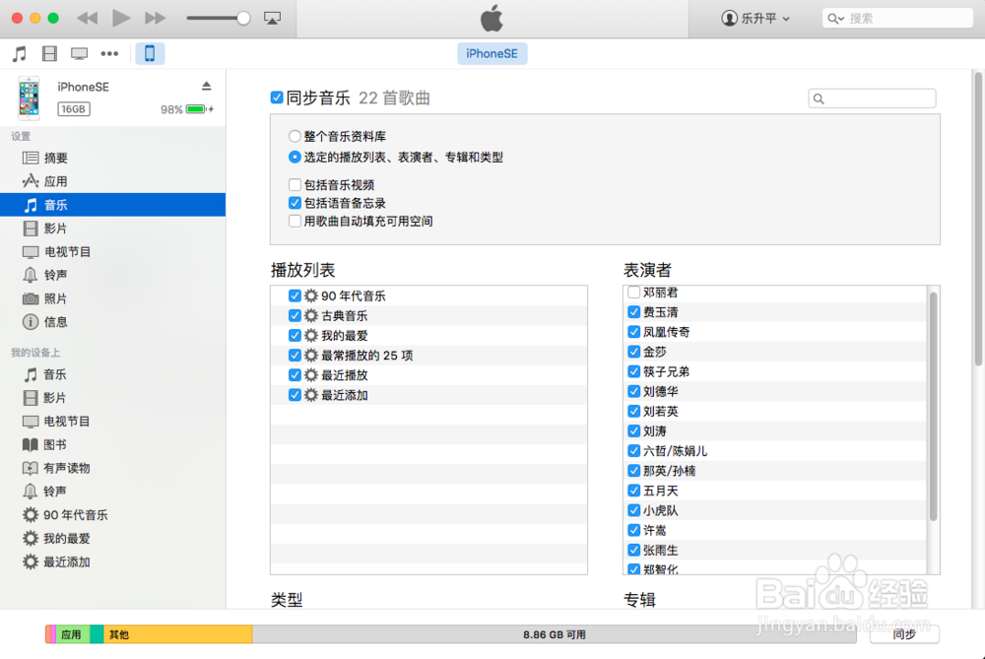Viewport: 985px width, 659px height.
Task: Click the 8.86 GB 可用 storage area
Action: [x=554, y=634]
